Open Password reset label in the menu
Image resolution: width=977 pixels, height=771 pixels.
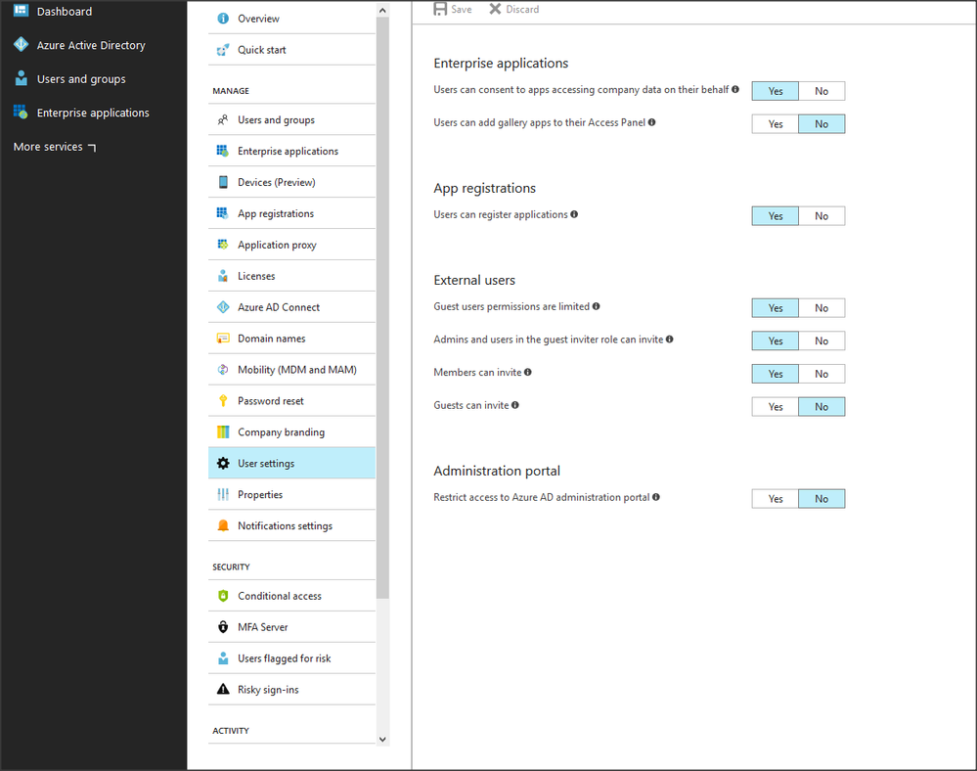(271, 401)
